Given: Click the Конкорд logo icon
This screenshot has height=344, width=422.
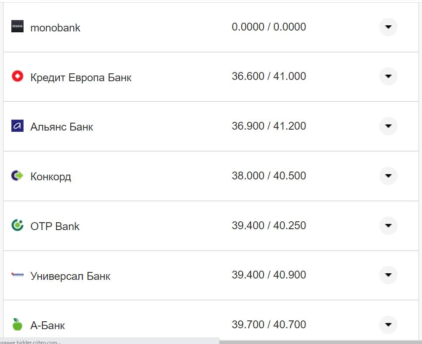Looking at the screenshot, I should (x=17, y=176).
